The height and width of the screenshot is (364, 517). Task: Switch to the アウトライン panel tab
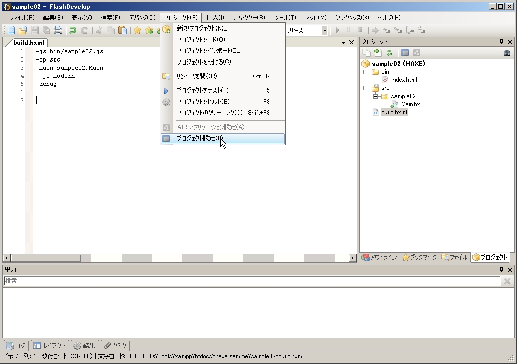pos(379,257)
